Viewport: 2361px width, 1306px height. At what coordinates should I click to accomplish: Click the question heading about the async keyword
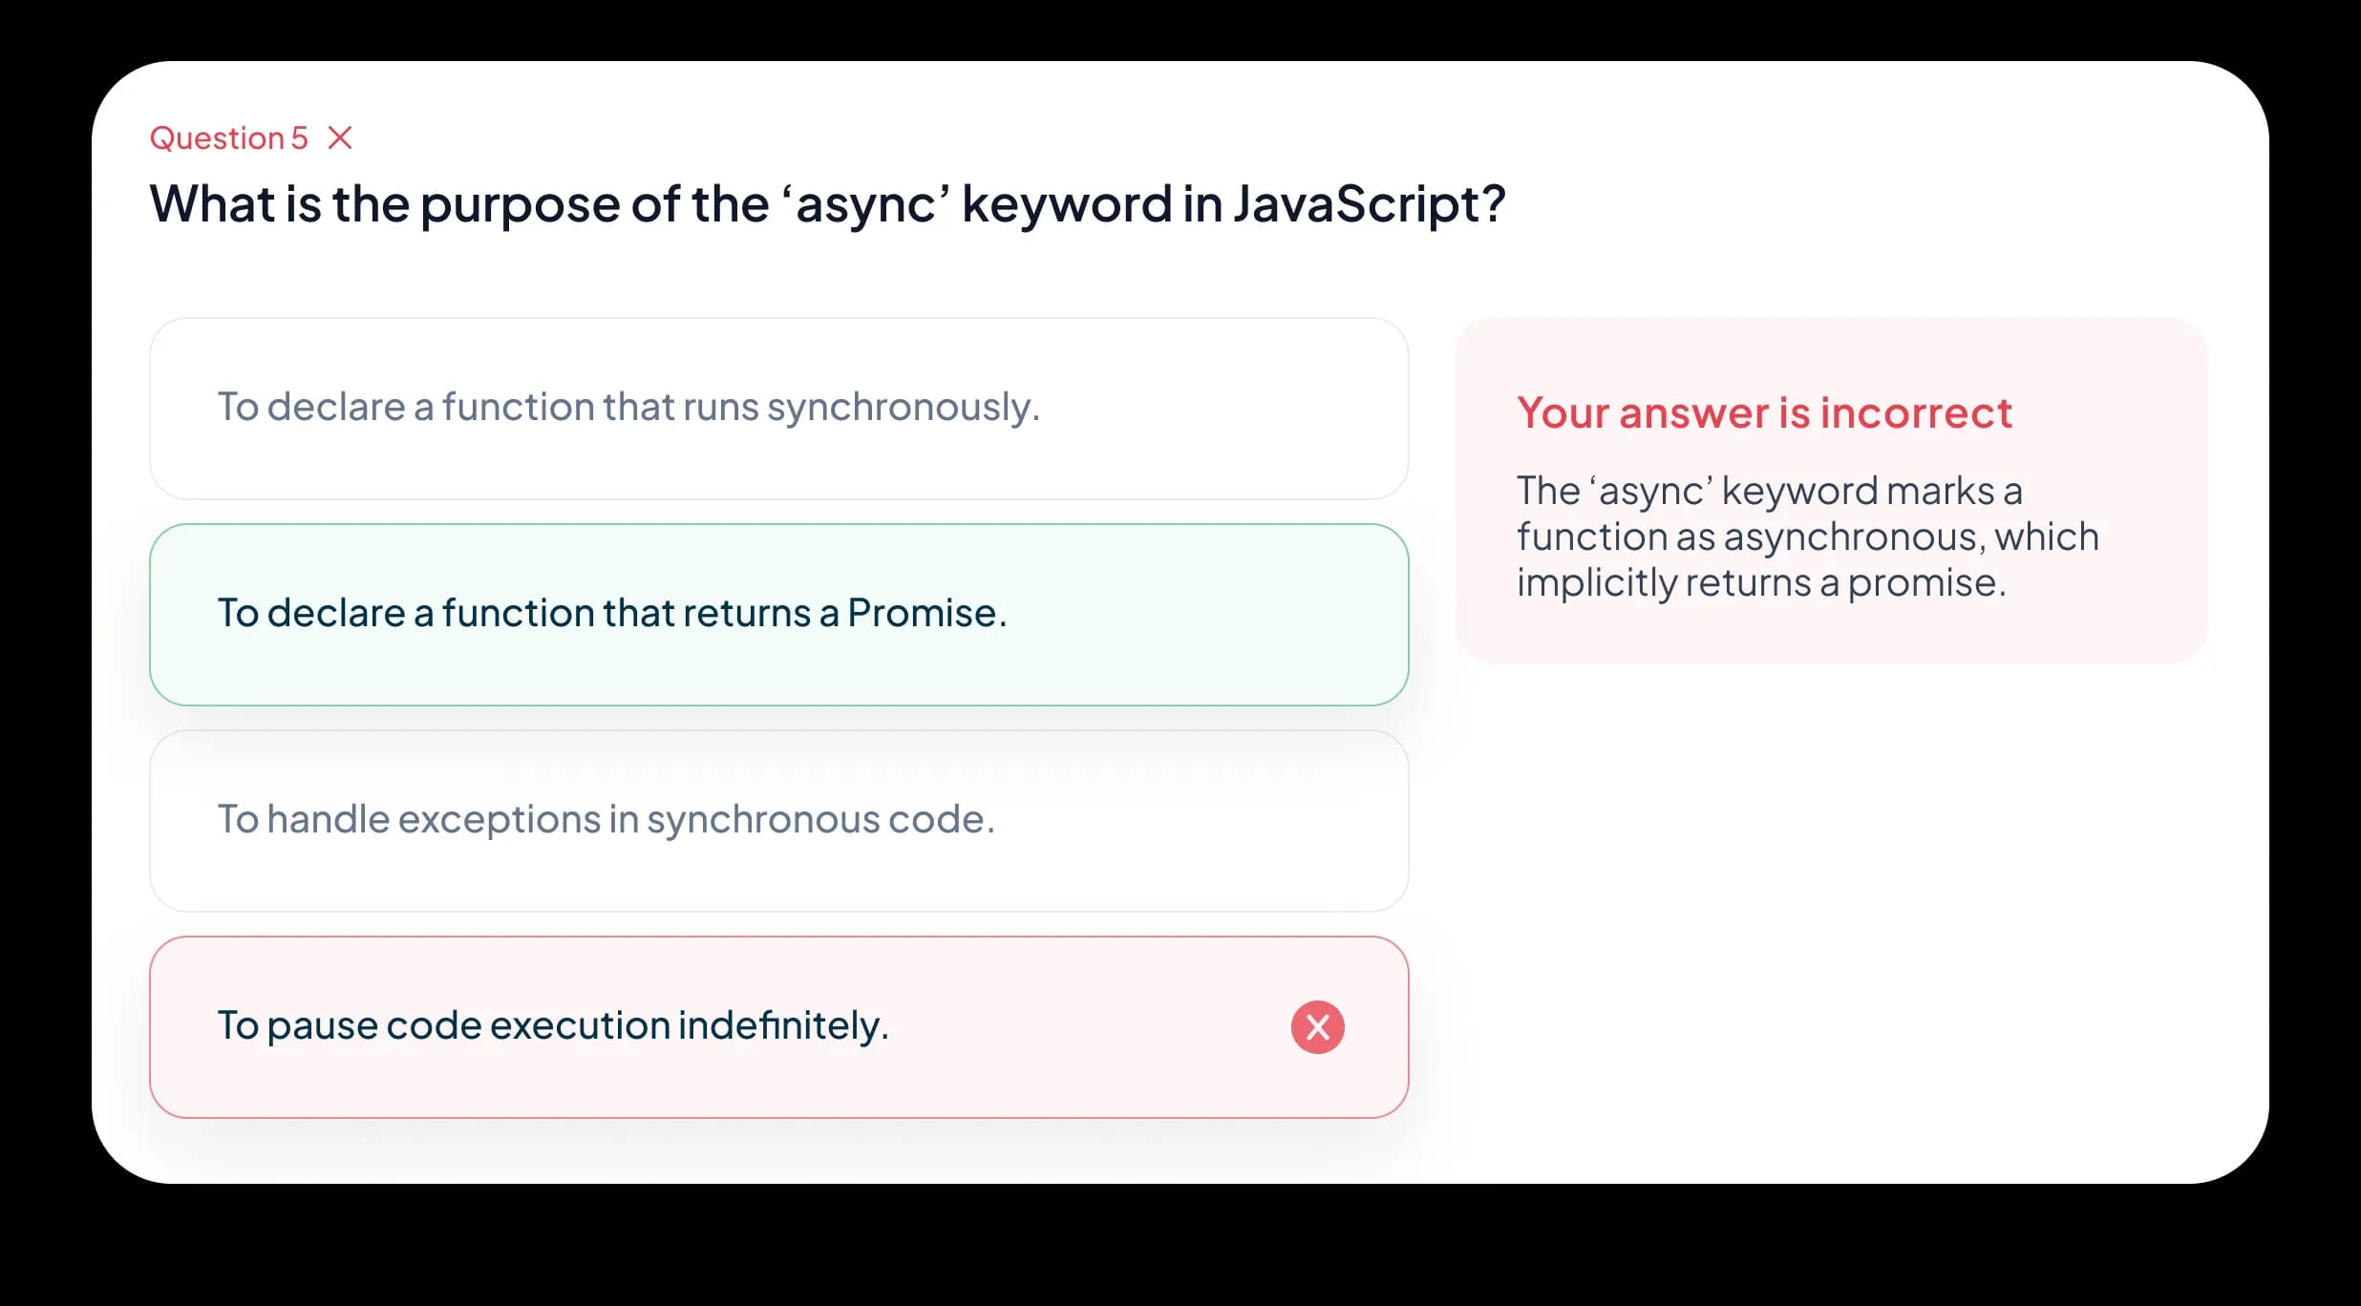click(x=827, y=204)
